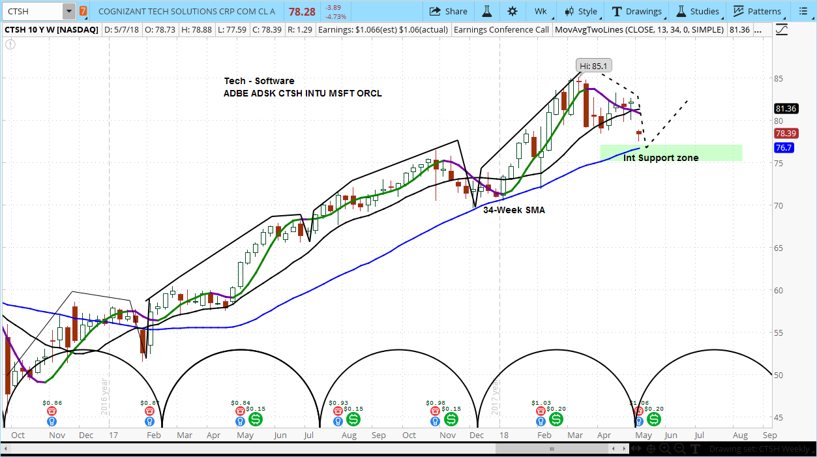Click the $0.15 dividend icon near November 2017

pyautogui.click(x=451, y=419)
